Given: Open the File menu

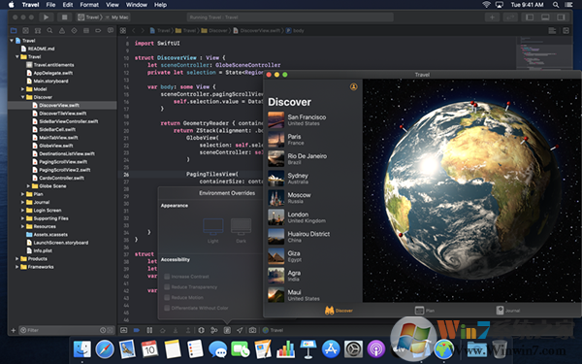Looking at the screenshot, I should coord(50,5).
